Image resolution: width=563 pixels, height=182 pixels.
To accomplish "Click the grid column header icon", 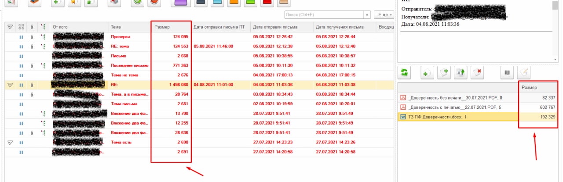I will [x=21, y=27].
